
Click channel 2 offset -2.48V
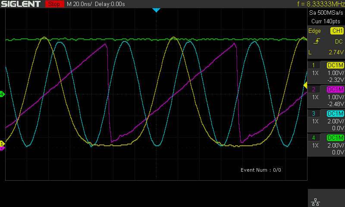[336, 104]
